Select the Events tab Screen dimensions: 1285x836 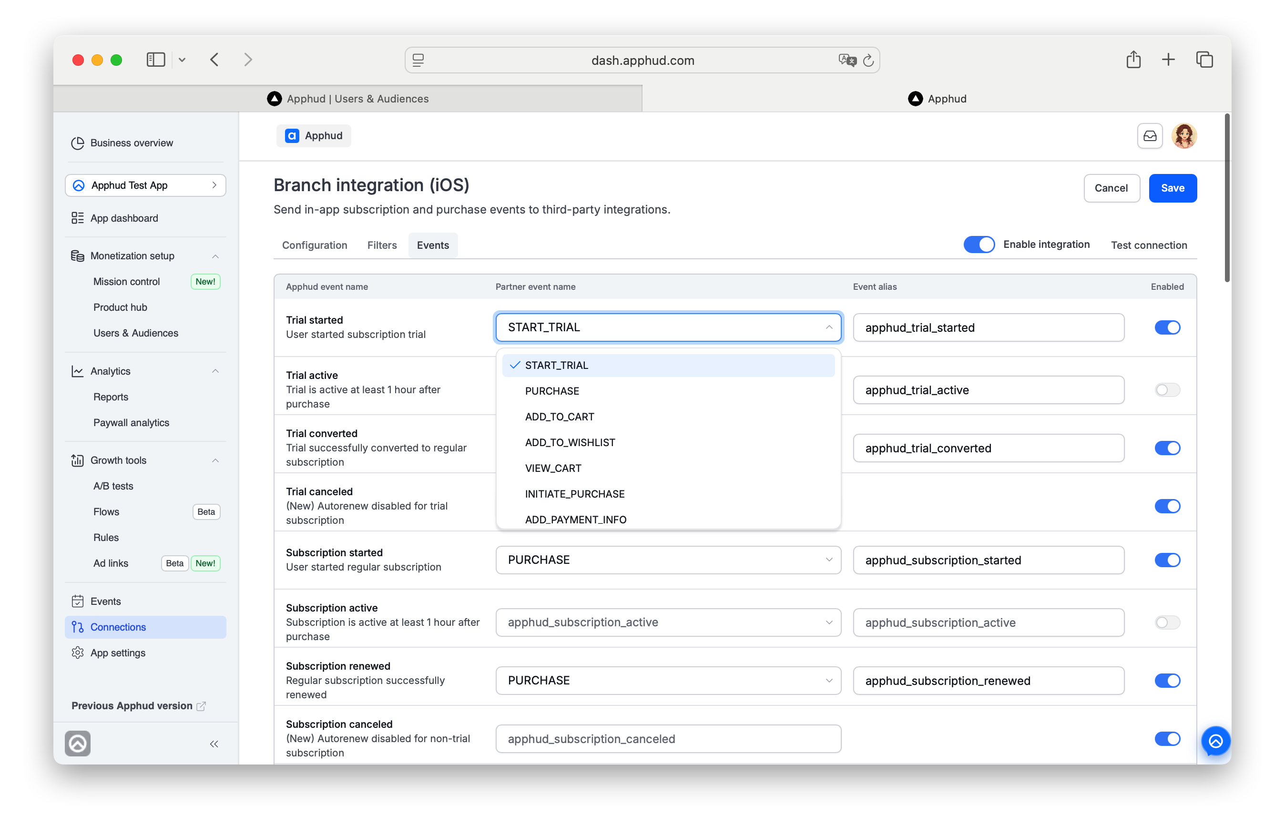pyautogui.click(x=432, y=245)
